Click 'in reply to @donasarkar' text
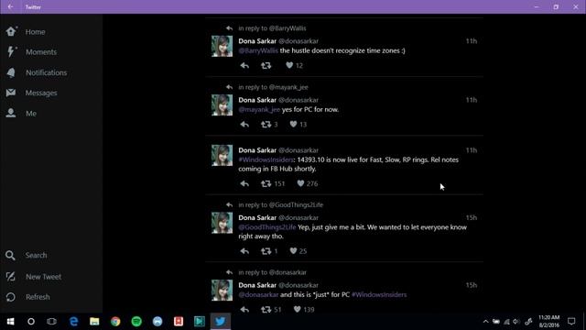Screen dimensions: 586x330 [273, 272]
